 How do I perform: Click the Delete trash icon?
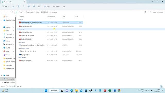coord(39,6)
